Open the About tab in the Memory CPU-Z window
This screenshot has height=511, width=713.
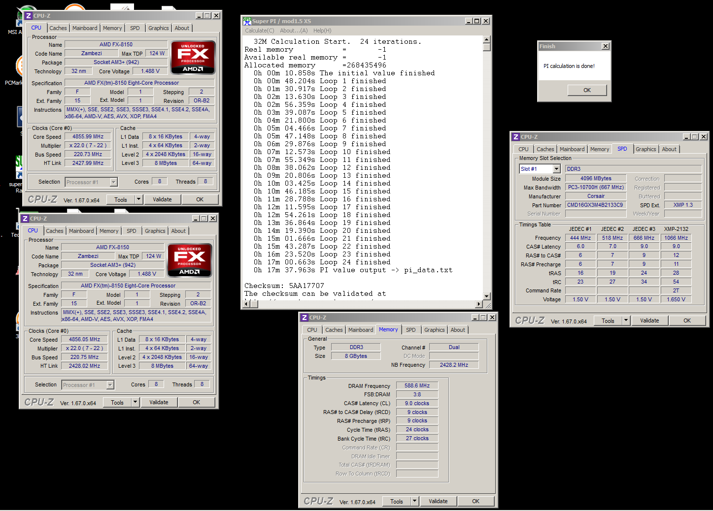pyautogui.click(x=457, y=330)
